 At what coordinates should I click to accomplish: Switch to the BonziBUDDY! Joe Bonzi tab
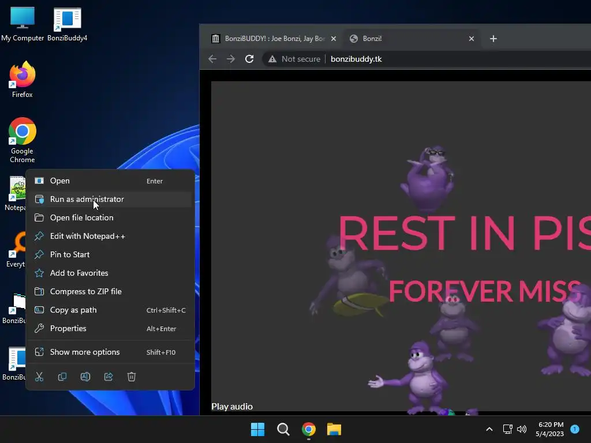click(x=273, y=39)
